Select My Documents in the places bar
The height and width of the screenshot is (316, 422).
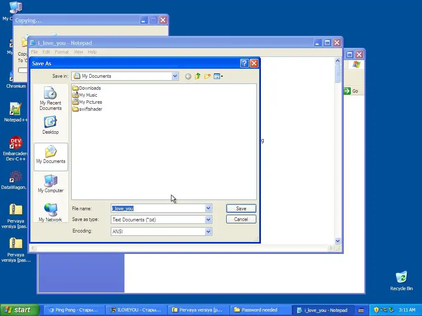click(51, 157)
